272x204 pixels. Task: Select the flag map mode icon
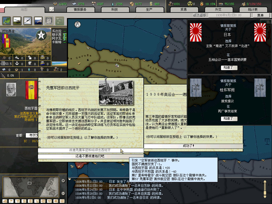coord(11,201)
